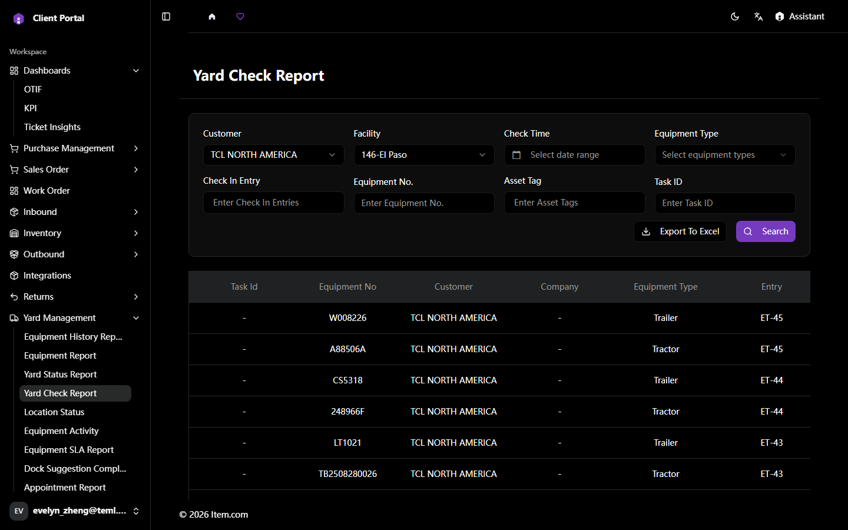Expand the Purchase Management chevron
Image resolution: width=848 pixels, height=530 pixels.
pos(136,148)
